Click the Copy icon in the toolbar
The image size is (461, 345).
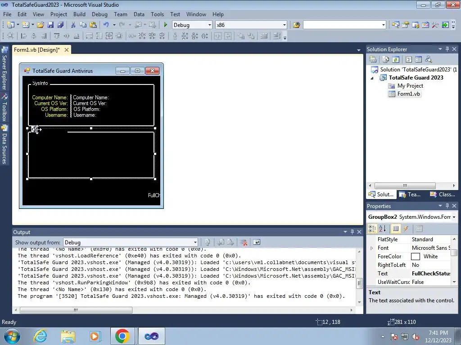point(83,25)
